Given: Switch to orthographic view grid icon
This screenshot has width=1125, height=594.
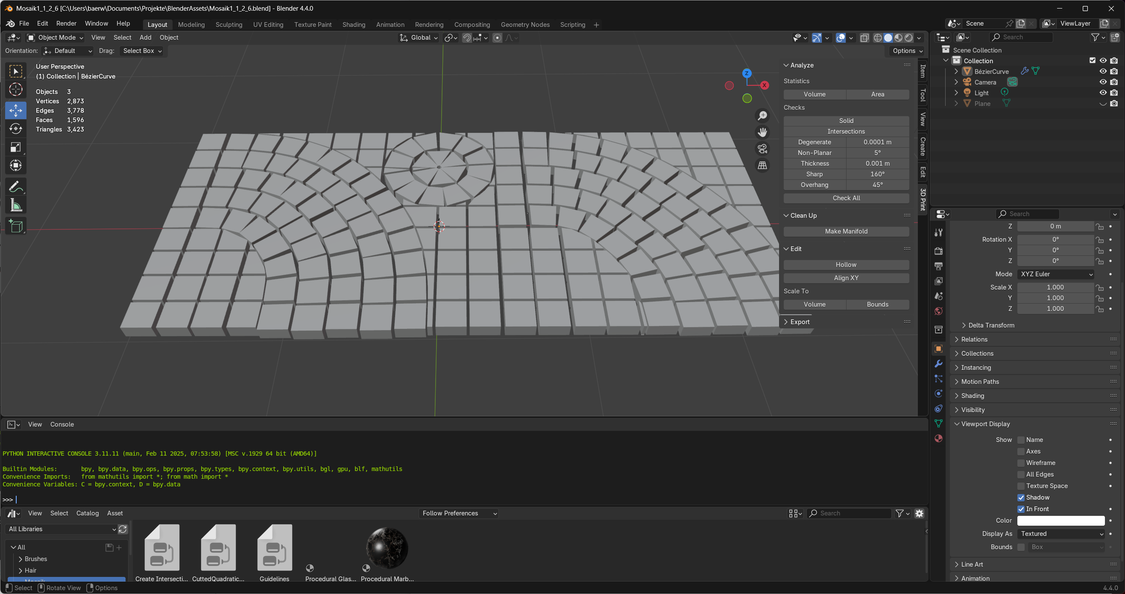Looking at the screenshot, I should click(x=762, y=166).
